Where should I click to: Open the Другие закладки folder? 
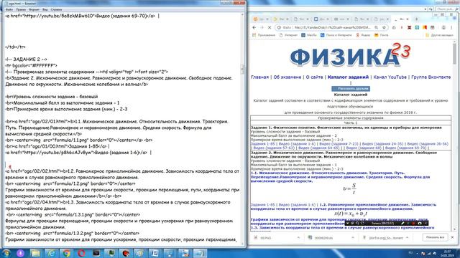(439, 35)
